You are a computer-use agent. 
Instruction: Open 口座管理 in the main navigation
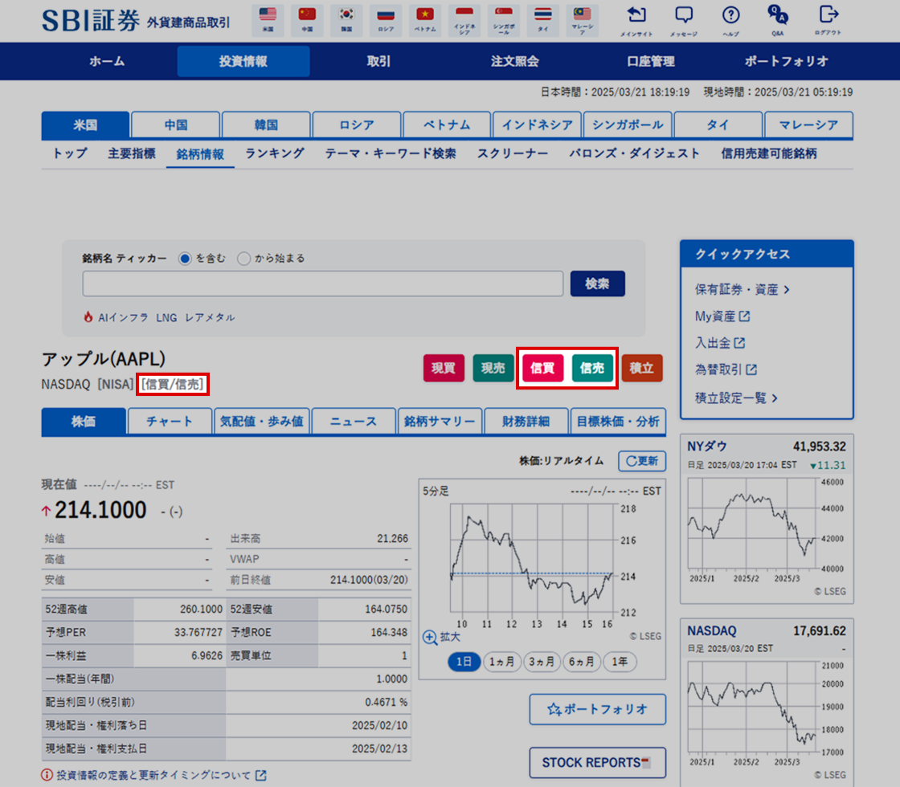[651, 61]
